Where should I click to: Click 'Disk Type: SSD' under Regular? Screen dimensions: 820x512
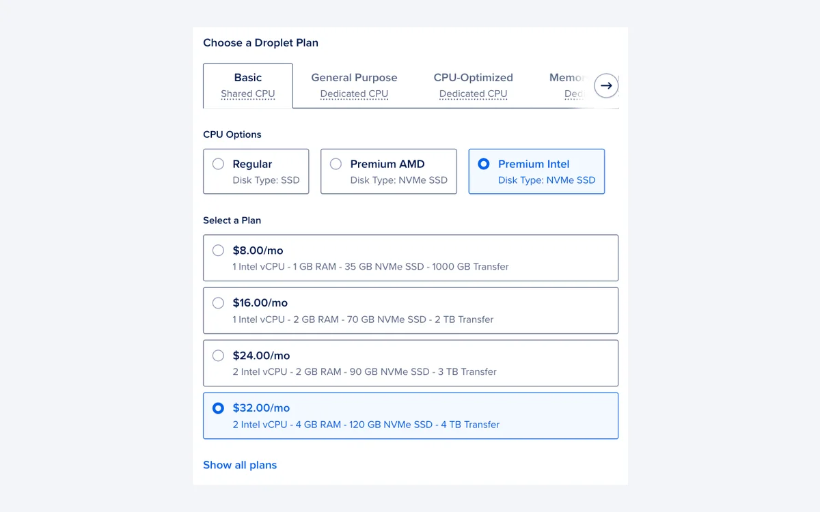[x=266, y=180]
